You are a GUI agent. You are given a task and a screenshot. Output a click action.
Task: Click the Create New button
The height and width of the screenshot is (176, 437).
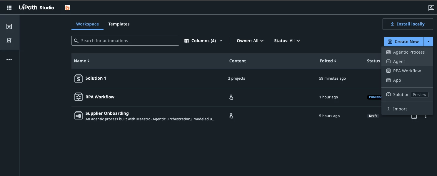[x=403, y=42]
